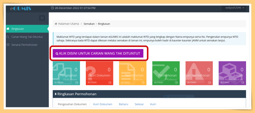Click the home icon beside Ringkasan
Image resolution: width=255 pixels, height=113 pixels.
click(8, 29)
